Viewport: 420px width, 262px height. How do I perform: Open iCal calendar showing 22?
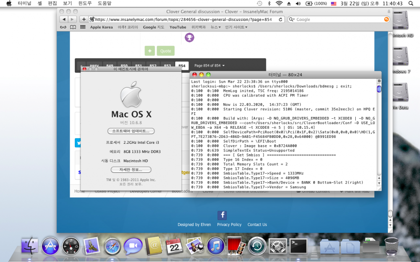point(174,246)
